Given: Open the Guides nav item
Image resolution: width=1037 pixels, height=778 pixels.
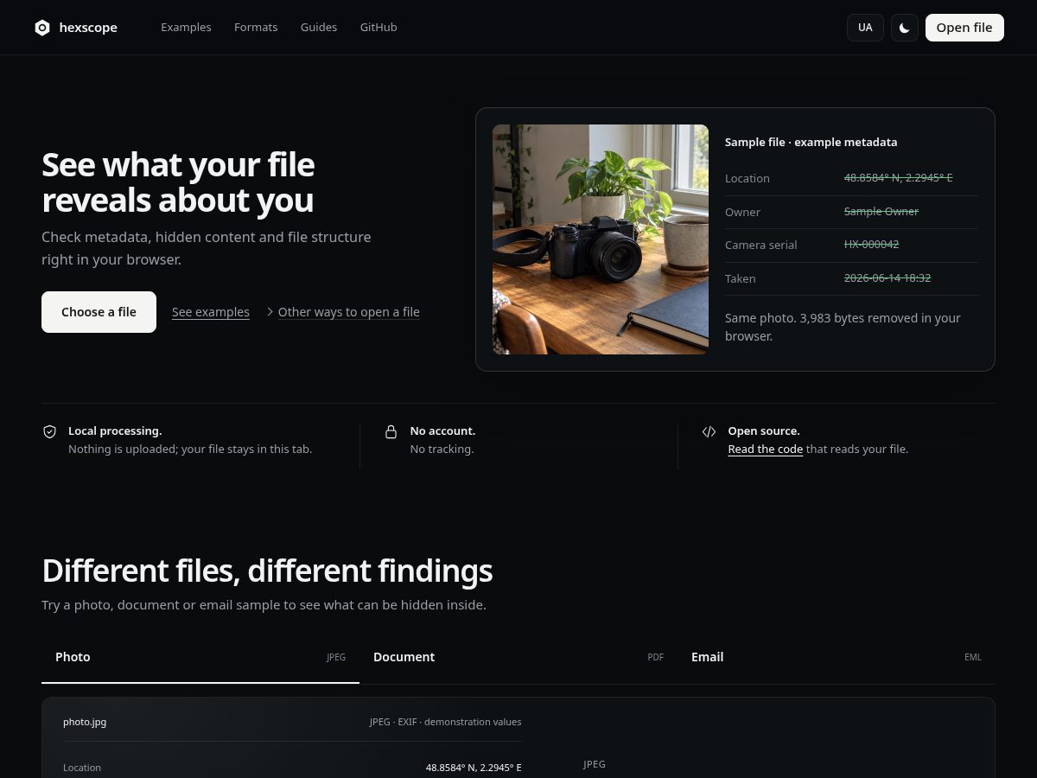Looking at the screenshot, I should 319,28.
